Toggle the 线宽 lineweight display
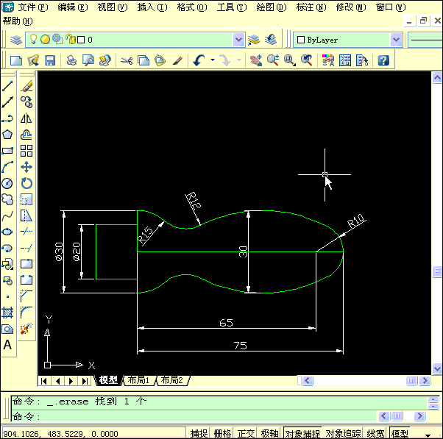Image resolution: width=443 pixels, height=439 pixels. coord(375,433)
